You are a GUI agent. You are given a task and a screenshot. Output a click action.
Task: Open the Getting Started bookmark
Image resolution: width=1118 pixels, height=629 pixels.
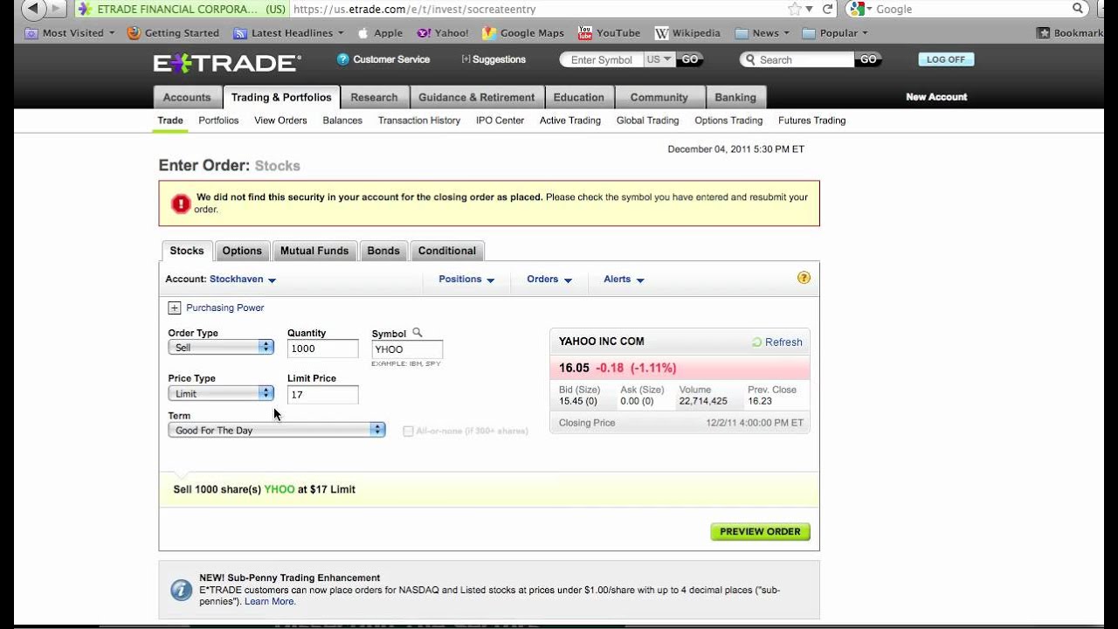(173, 33)
